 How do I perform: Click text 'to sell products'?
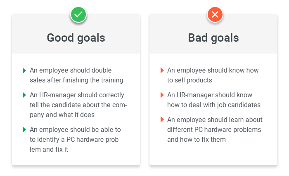(190, 80)
